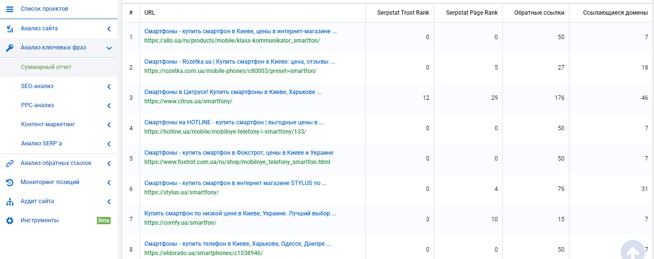The height and width of the screenshot is (259, 654).
Task: Open eldorado smartphones title link
Action: (237, 244)
